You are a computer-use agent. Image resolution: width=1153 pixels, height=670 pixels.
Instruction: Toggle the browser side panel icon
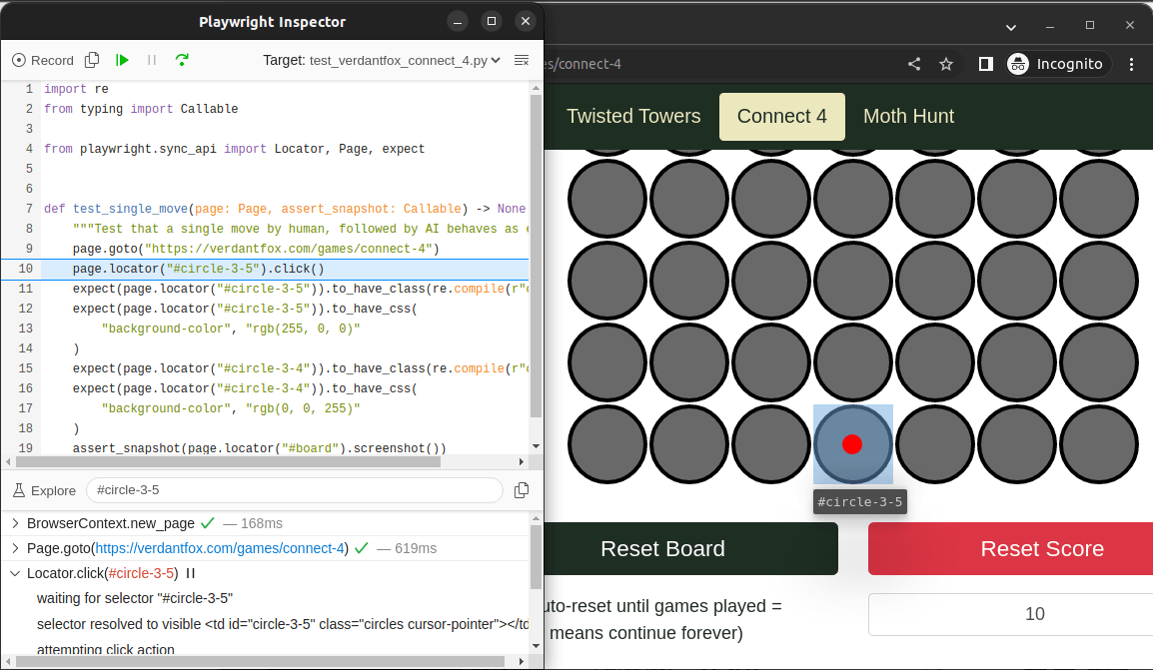(986, 64)
